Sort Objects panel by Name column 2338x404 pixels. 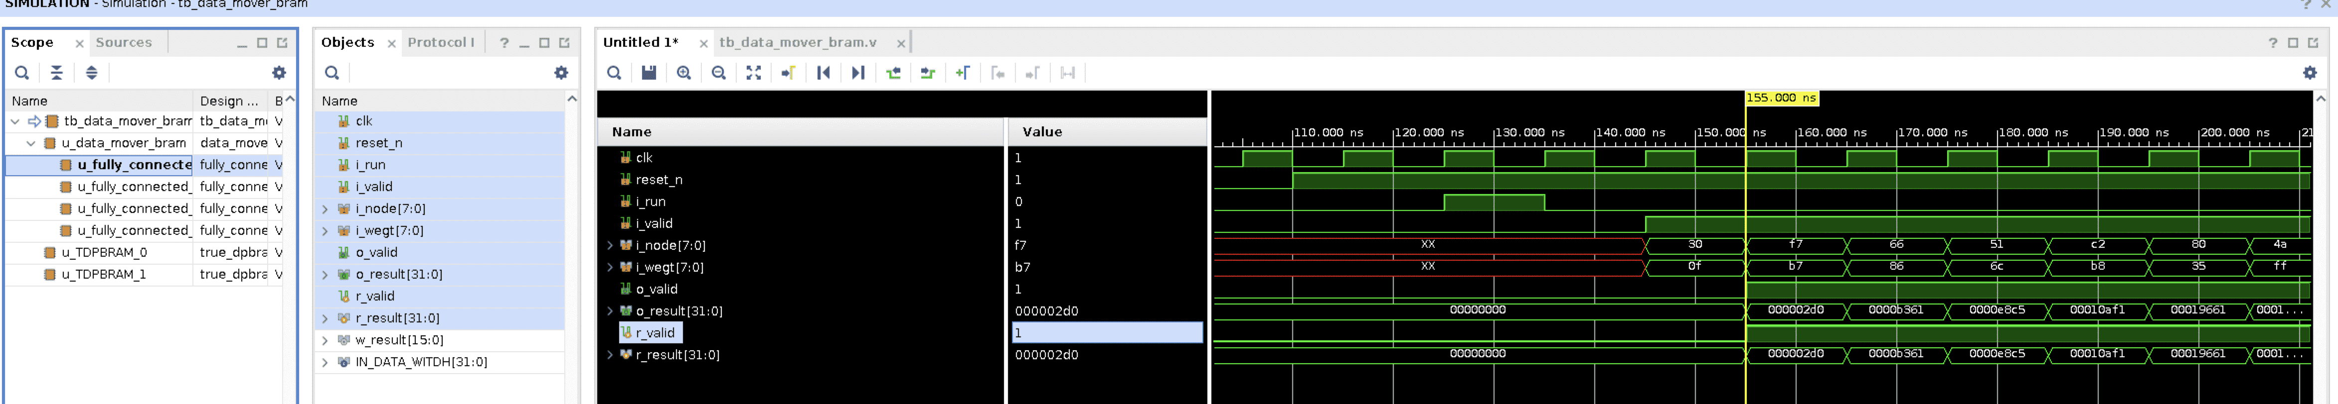click(x=440, y=101)
